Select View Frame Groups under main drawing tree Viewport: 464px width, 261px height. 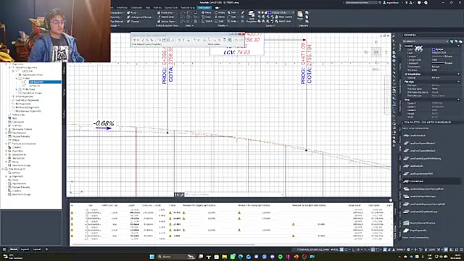pos(21,165)
